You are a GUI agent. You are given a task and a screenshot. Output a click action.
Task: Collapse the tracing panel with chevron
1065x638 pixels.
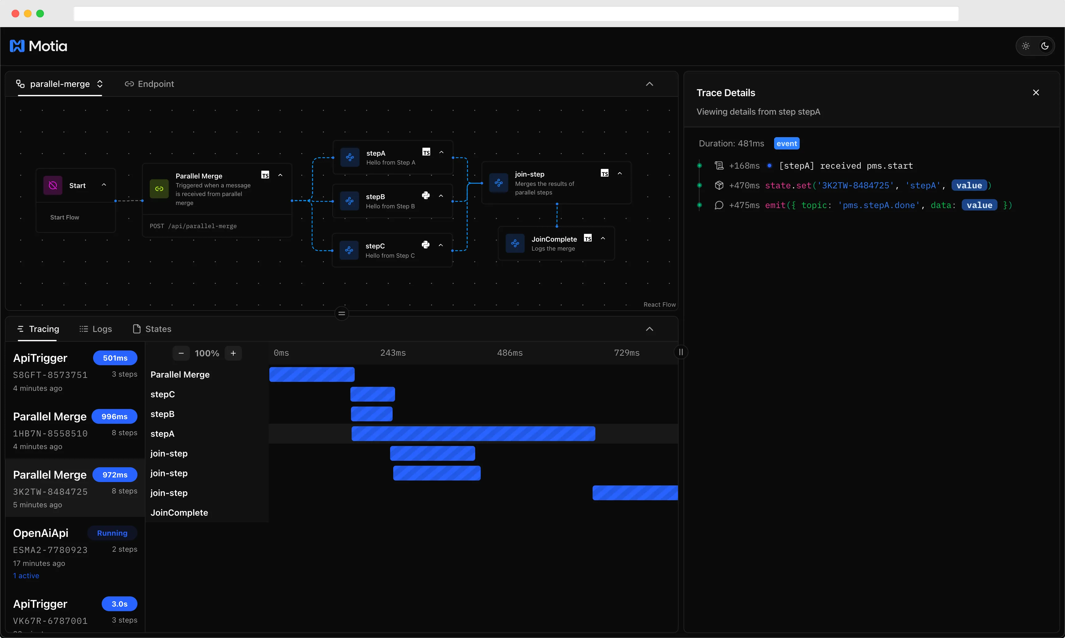(x=649, y=329)
